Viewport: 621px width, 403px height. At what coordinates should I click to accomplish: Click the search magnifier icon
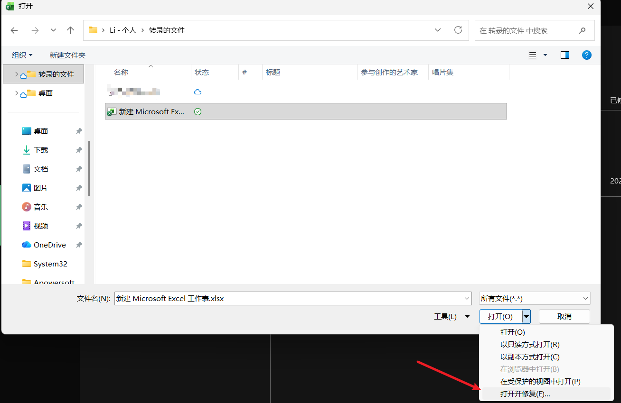583,30
